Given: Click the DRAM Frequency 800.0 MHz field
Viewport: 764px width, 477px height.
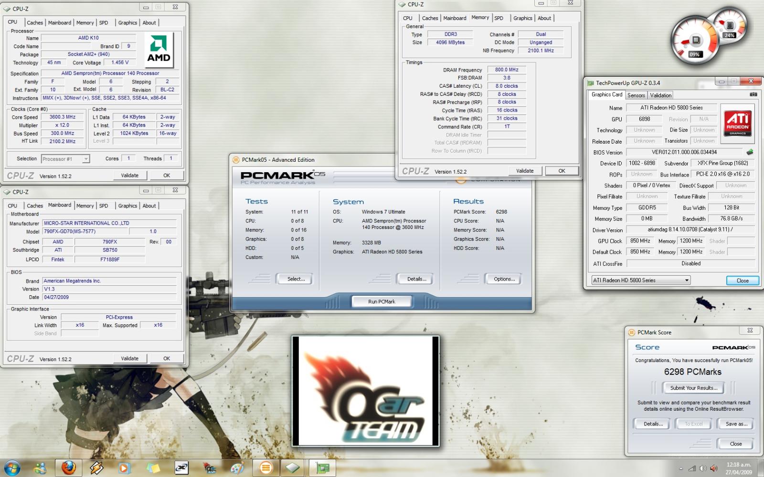Looking at the screenshot, I should 507,70.
